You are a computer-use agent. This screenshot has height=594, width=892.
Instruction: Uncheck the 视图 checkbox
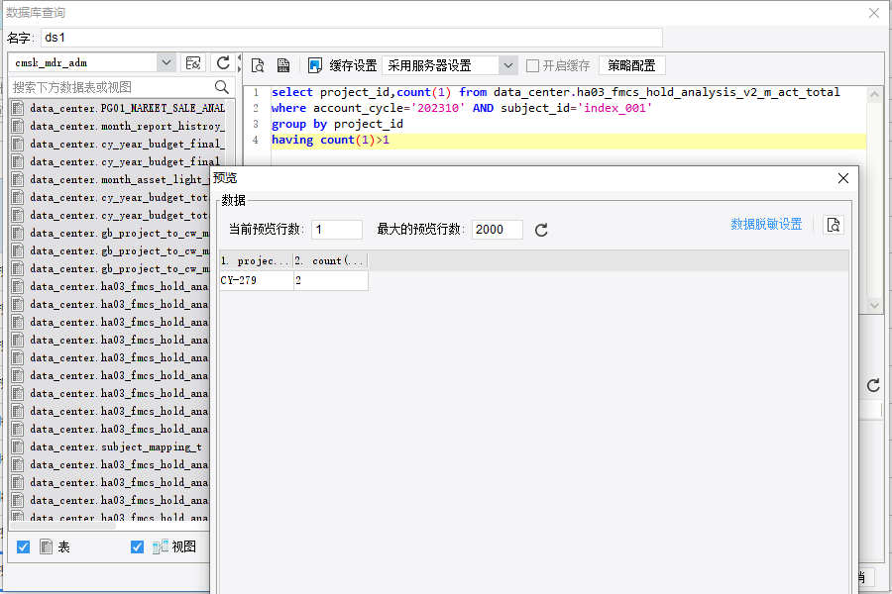[x=137, y=546]
